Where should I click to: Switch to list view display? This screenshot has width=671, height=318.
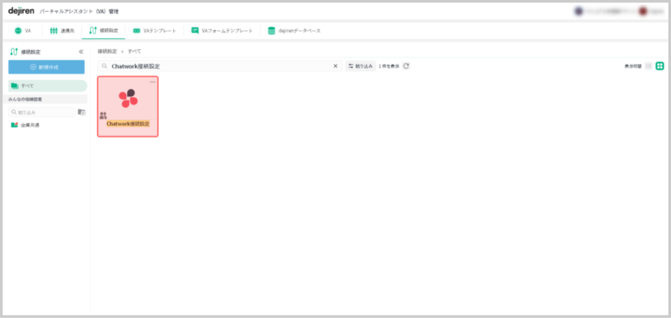pos(649,66)
